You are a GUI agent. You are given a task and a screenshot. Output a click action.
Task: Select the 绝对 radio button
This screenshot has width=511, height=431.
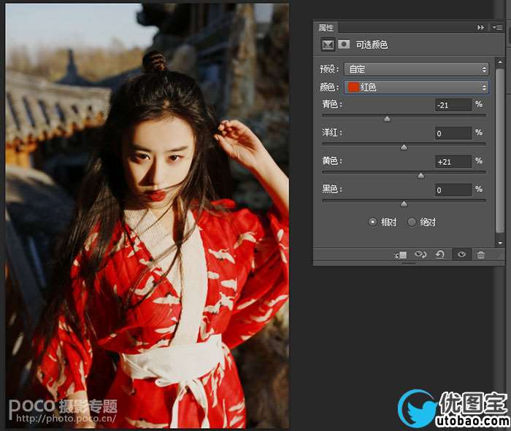(412, 222)
